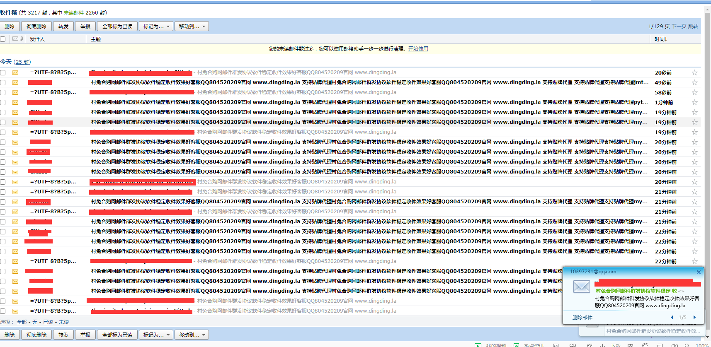The height and width of the screenshot is (347, 711).
Task: Sort by the 时间 column header
Action: (x=660, y=39)
